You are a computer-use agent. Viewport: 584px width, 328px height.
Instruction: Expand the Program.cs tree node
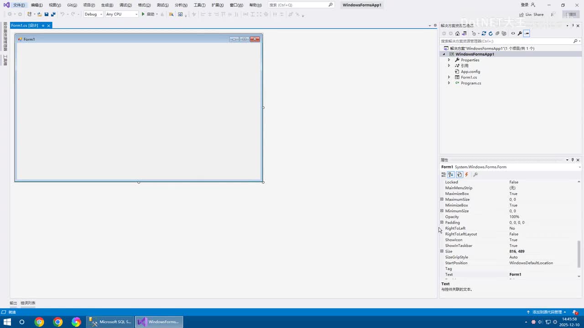point(449,83)
